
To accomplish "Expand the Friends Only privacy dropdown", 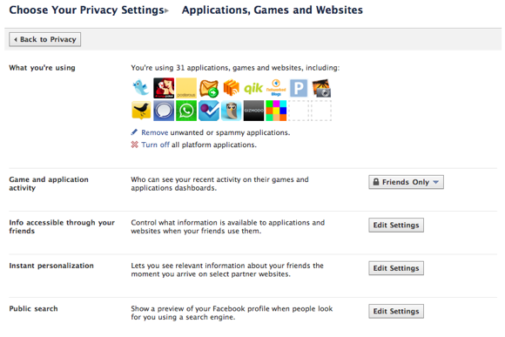I will pos(406,182).
